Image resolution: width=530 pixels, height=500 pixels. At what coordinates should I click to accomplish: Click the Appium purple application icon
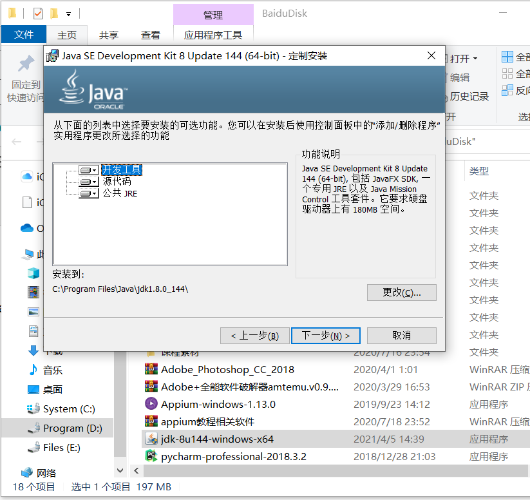(151, 403)
